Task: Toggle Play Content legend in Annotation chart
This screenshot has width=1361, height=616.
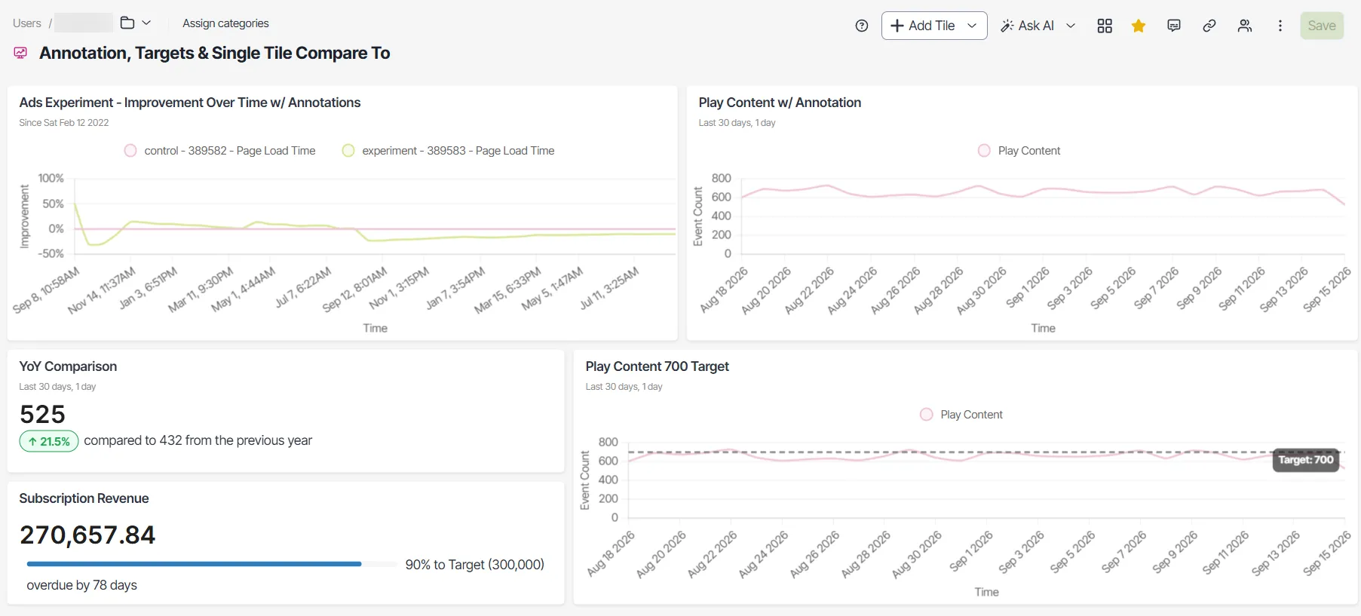Action: [x=1019, y=151]
